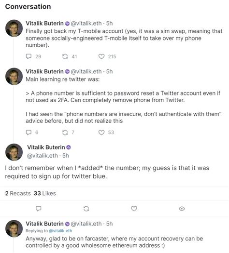Click the eye watch icon

pyautogui.click(x=182, y=209)
